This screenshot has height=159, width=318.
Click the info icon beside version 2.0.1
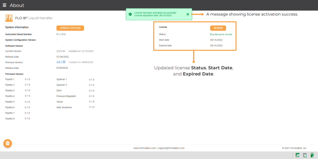click(x=64, y=62)
